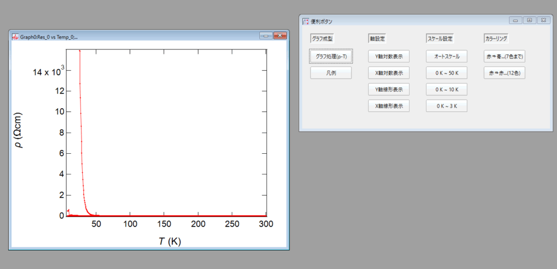The width and height of the screenshot is (557, 269).
Task: Select X軸対数表示 button
Action: (x=388, y=73)
